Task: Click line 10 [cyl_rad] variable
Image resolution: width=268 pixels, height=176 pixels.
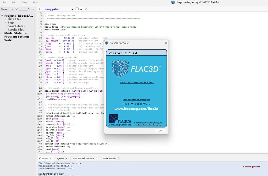Action: coord(49,38)
